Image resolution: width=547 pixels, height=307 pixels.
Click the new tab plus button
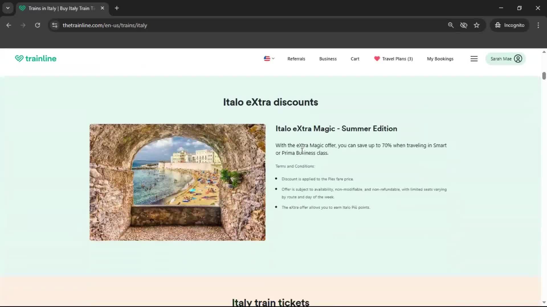click(117, 8)
